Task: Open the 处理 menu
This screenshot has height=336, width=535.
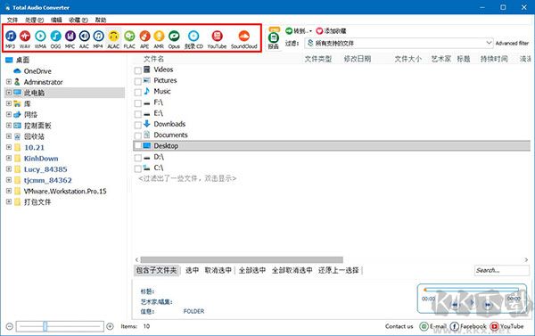Action: pos(34,20)
